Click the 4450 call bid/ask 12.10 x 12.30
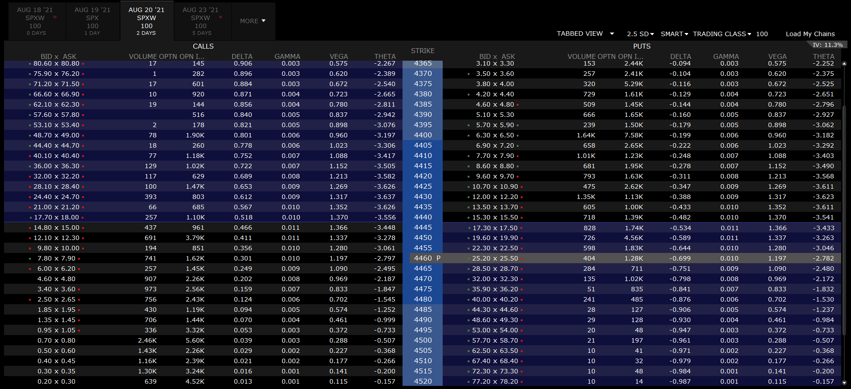Image resolution: width=851 pixels, height=389 pixels. pos(56,238)
